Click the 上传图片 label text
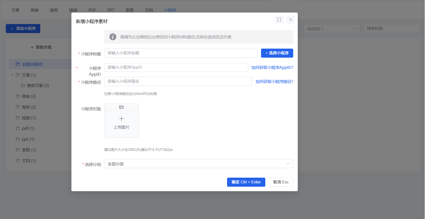The height and width of the screenshot is (219, 426). coord(121,127)
